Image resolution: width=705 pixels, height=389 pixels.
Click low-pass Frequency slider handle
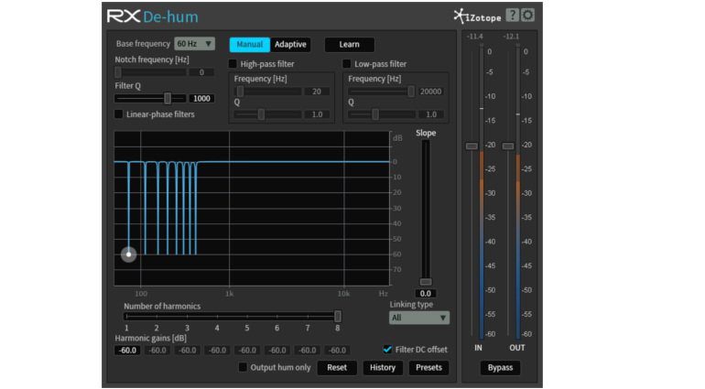click(x=411, y=92)
